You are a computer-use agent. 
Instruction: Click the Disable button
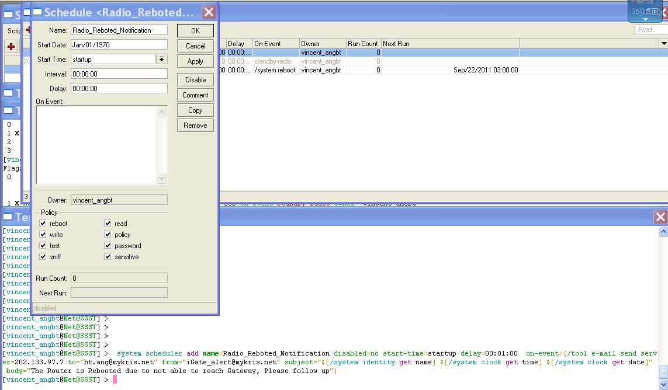click(195, 79)
